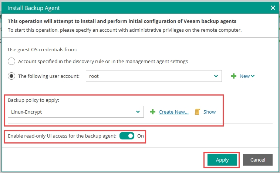The width and height of the screenshot is (280, 173).
Task: Turn off read-only UI access toggle
Action: (127, 136)
